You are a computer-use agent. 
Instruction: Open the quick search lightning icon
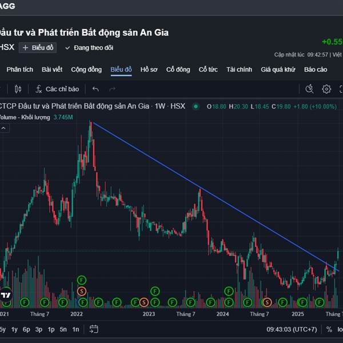[x=309, y=89]
